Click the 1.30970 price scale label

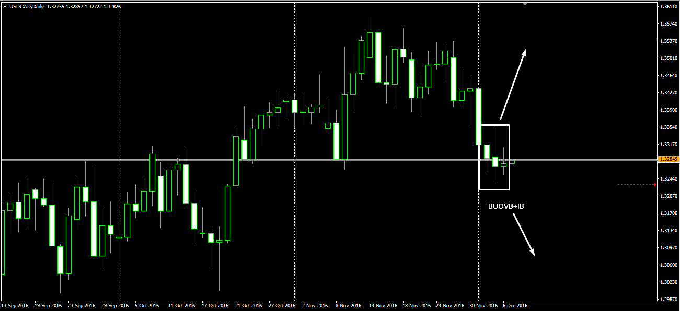(669, 248)
